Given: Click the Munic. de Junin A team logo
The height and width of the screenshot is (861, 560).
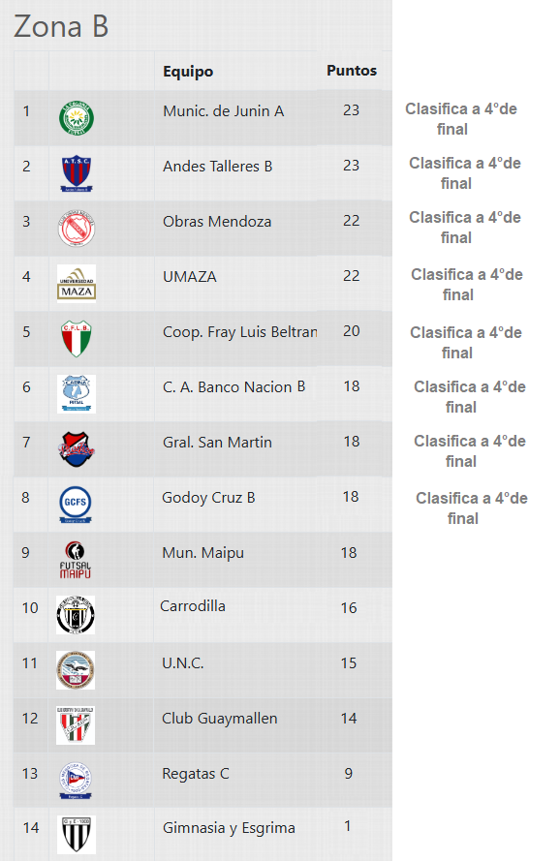Looking at the screenshot, I should coord(77,117).
